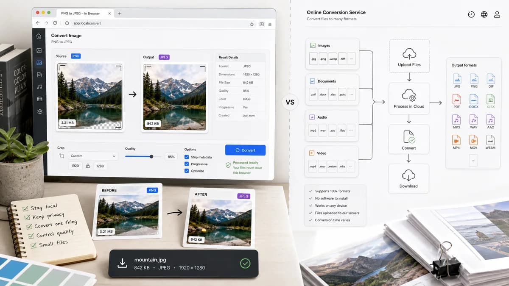Image resolution: width=509 pixels, height=286 pixels.
Task: Select the GIF output format icon
Action: (x=490, y=78)
